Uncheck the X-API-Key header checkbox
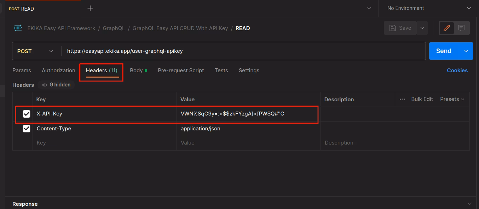The width and height of the screenshot is (479, 209). pyautogui.click(x=27, y=114)
